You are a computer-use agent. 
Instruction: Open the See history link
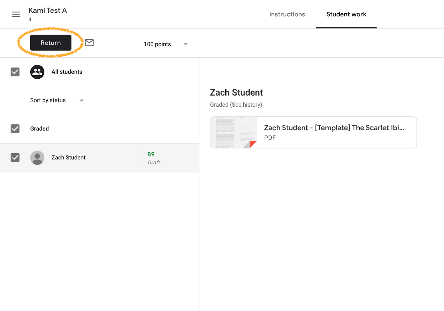point(246,105)
